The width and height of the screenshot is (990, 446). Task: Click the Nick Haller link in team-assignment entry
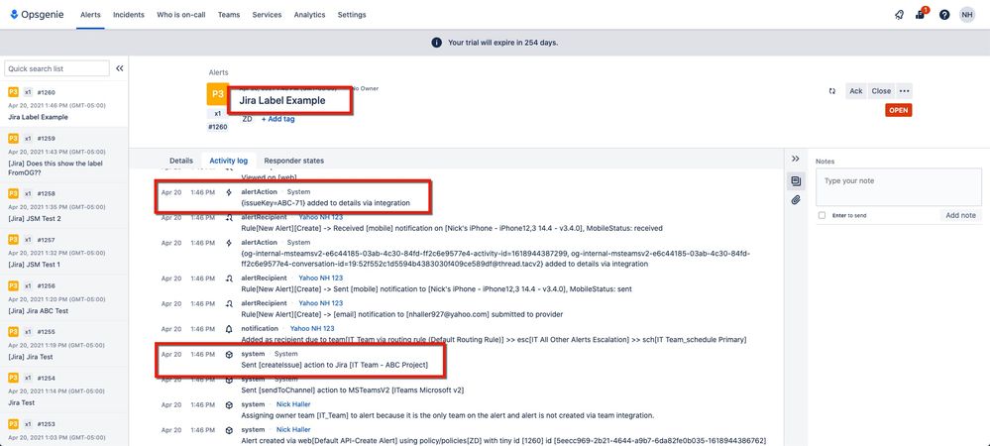pyautogui.click(x=293, y=404)
